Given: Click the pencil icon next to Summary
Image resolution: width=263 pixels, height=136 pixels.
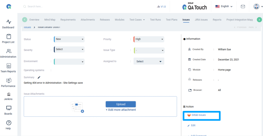Looking at the screenshot, I should [39, 77].
